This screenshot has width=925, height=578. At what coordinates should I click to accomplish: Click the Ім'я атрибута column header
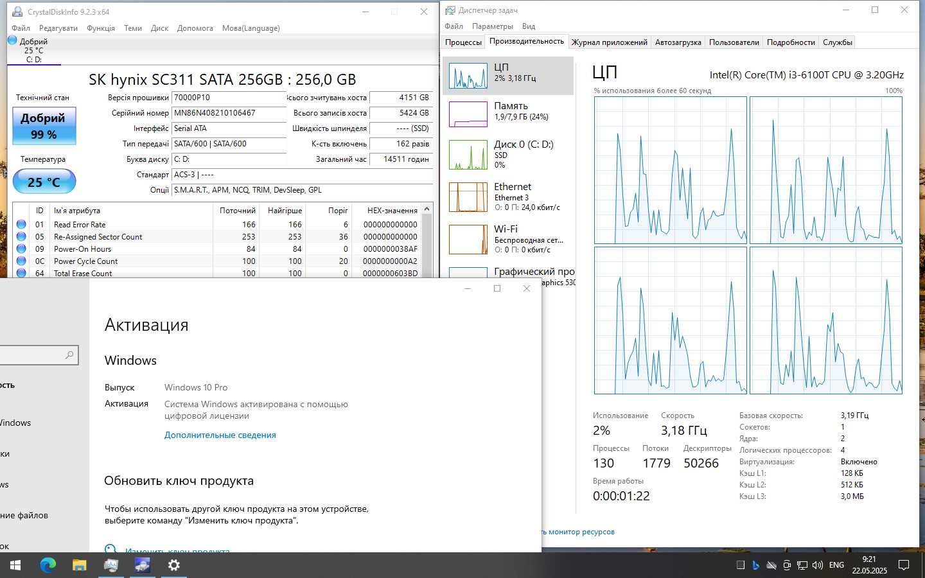click(131, 211)
